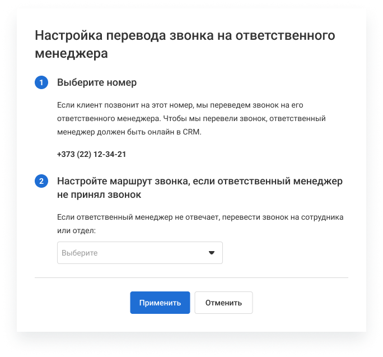Click the dialog title "Настройка перевода звонка на ответственного"
The width and height of the screenshot is (383, 357).
pos(185,35)
